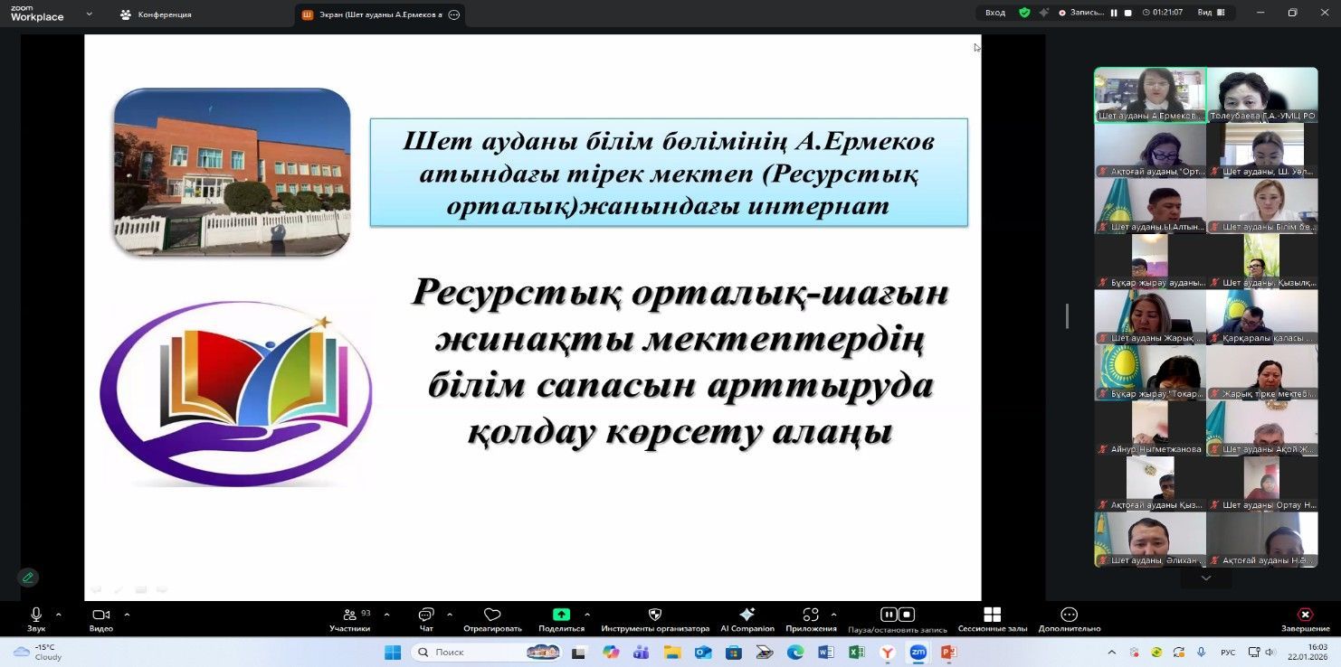1341x667 pixels.
Task: Expand more participants chevron below video gallery
Action: (1205, 578)
